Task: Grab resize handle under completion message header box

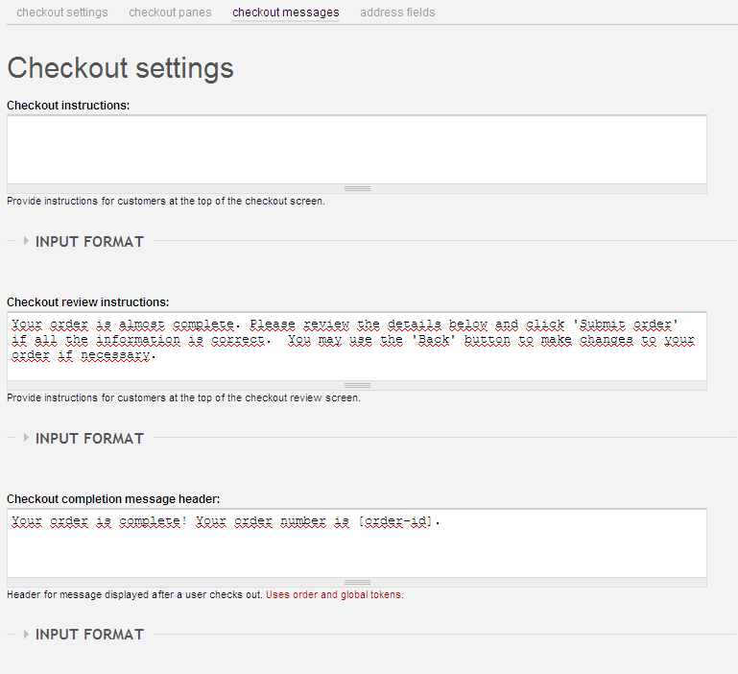Action: (x=357, y=583)
